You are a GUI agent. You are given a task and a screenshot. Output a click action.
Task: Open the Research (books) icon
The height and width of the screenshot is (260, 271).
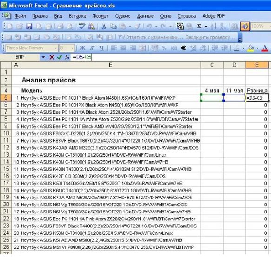pyautogui.click(x=92, y=27)
